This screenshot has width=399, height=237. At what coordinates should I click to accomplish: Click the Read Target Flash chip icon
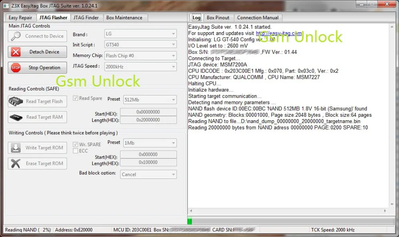click(16, 101)
